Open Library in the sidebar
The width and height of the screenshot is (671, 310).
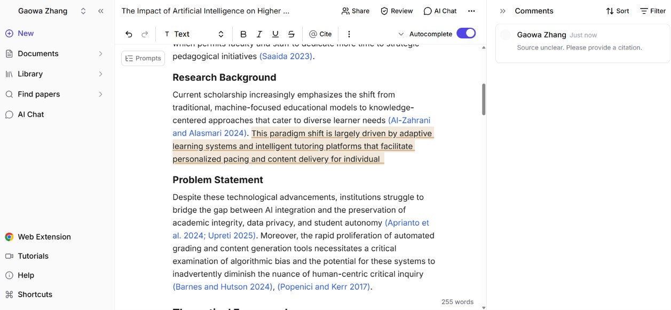pos(30,74)
